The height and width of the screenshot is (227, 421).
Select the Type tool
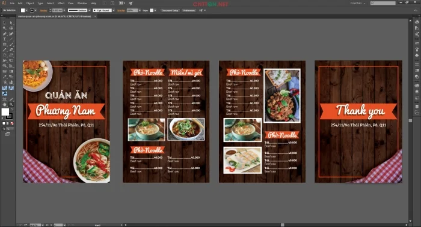tap(5, 40)
